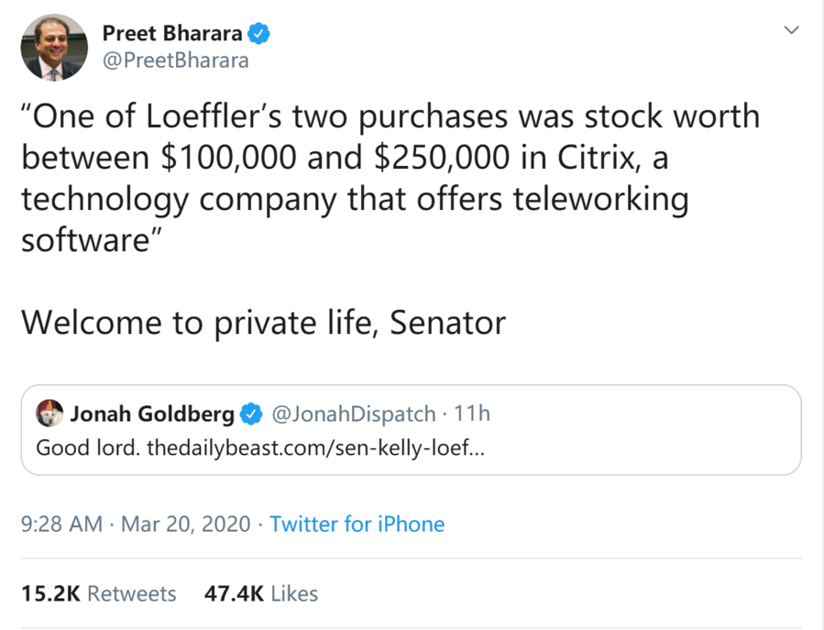Click the @JonahDispatch handle
Viewport: 824px width, 630px height.
pos(351,414)
